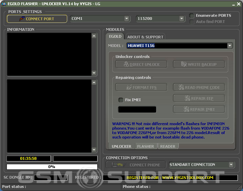Screen dimensions: 243x191
Task: Click upper information log scroll-down arrow
Action: [x=94, y=73]
